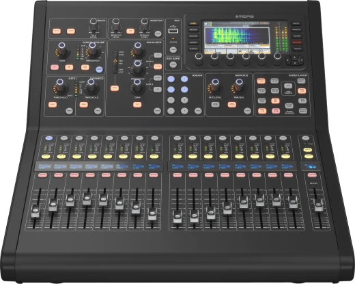The image size is (355, 284).
Task: Select the ROUTING screen button
Action: pyautogui.click(x=193, y=36)
